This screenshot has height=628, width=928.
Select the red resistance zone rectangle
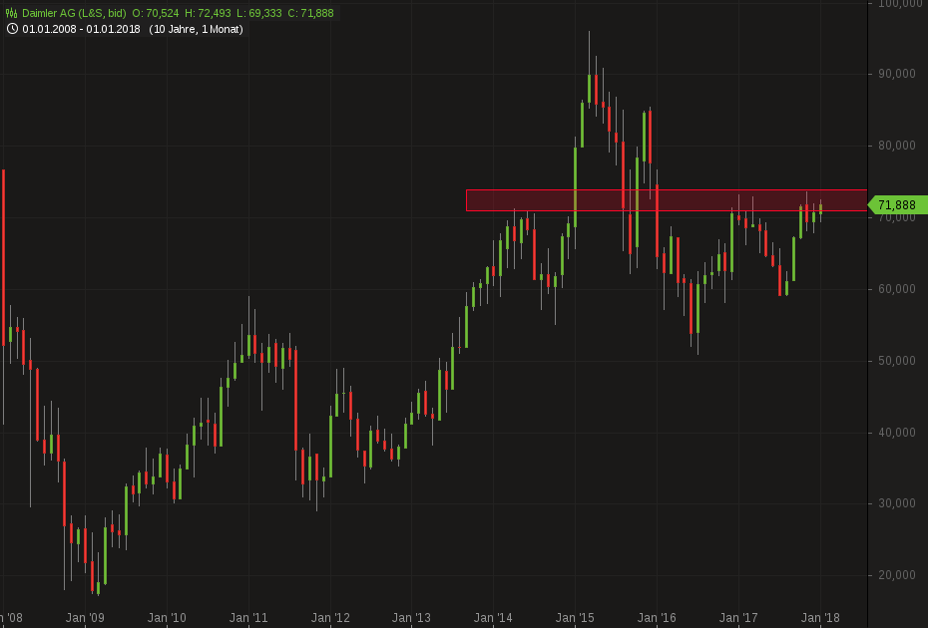click(x=666, y=200)
